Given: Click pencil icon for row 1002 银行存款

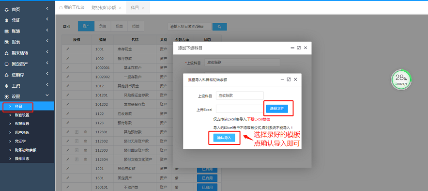Looking at the screenshot, I should tap(68, 59).
